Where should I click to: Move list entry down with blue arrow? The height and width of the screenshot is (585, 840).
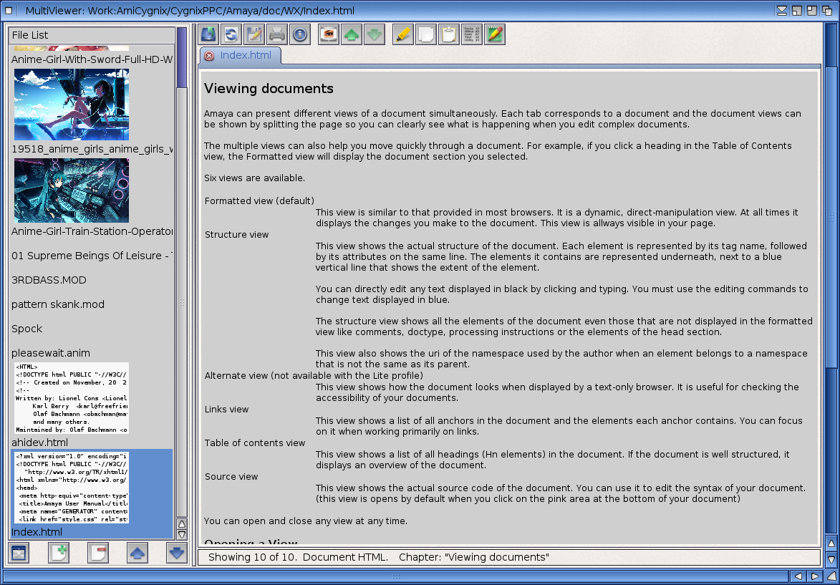177,552
